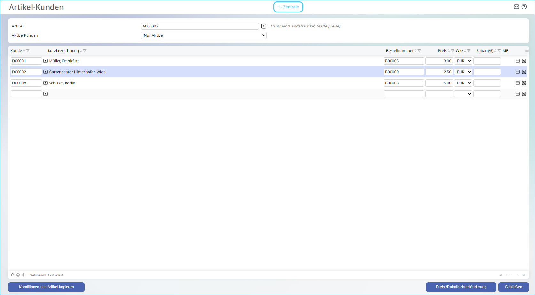Click the Preis field showing 5,00

click(439, 83)
